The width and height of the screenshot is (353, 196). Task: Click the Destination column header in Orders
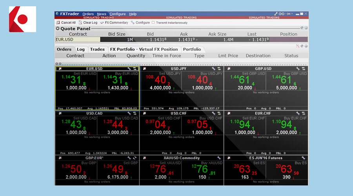coord(258,56)
